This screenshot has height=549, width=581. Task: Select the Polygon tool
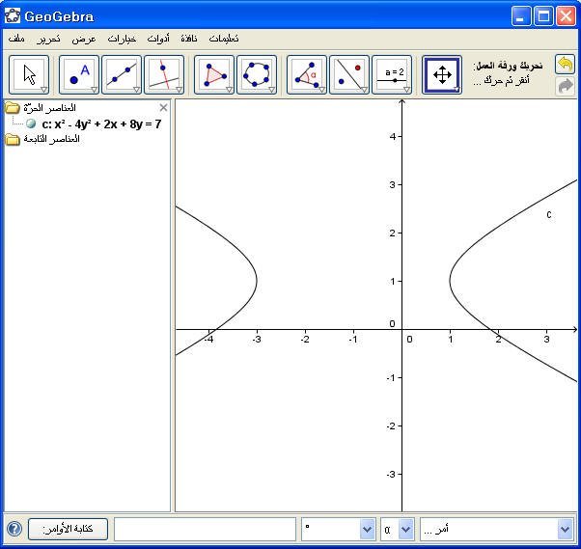(x=214, y=75)
